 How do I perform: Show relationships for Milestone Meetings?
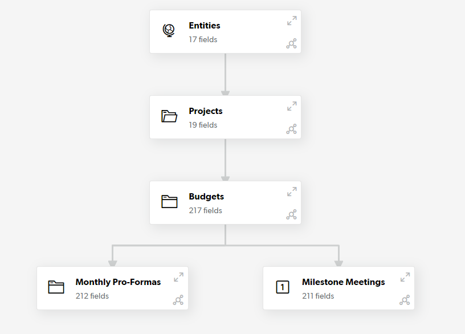[x=405, y=300]
